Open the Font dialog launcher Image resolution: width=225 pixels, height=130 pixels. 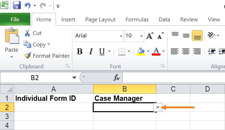coord(163,66)
